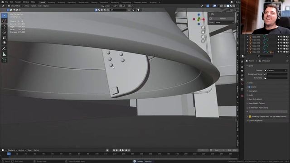
Task: Toggle Cube.014 selectable arrow icon
Action: pos(278,46)
